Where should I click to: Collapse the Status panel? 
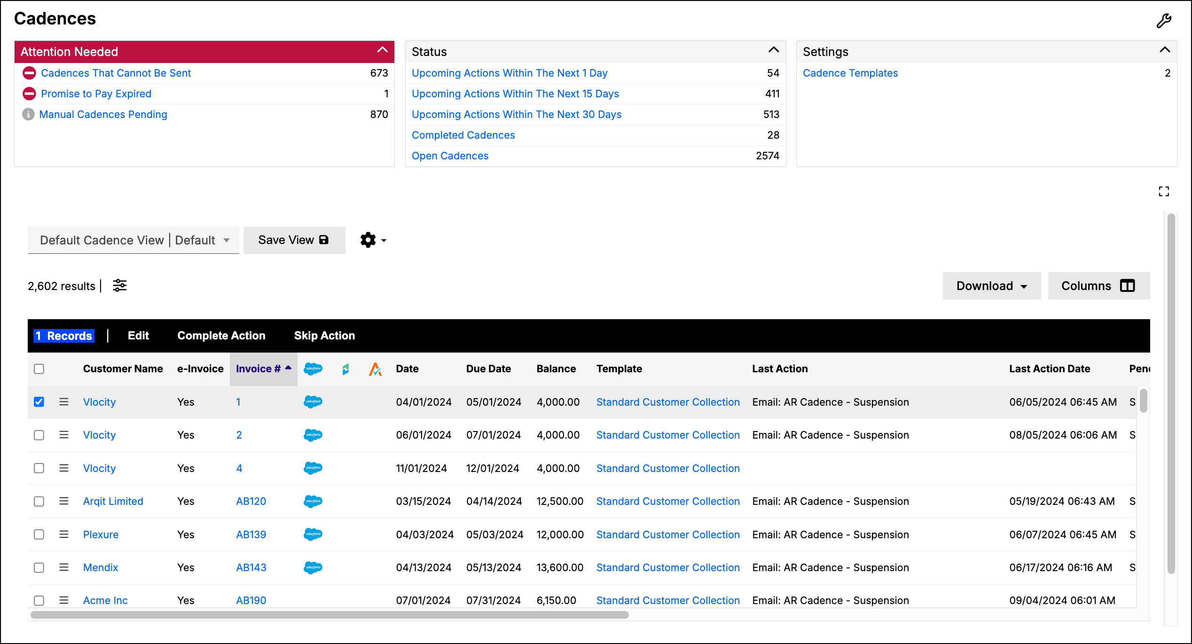774,50
